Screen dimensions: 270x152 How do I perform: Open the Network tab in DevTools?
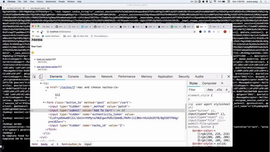click(107, 76)
